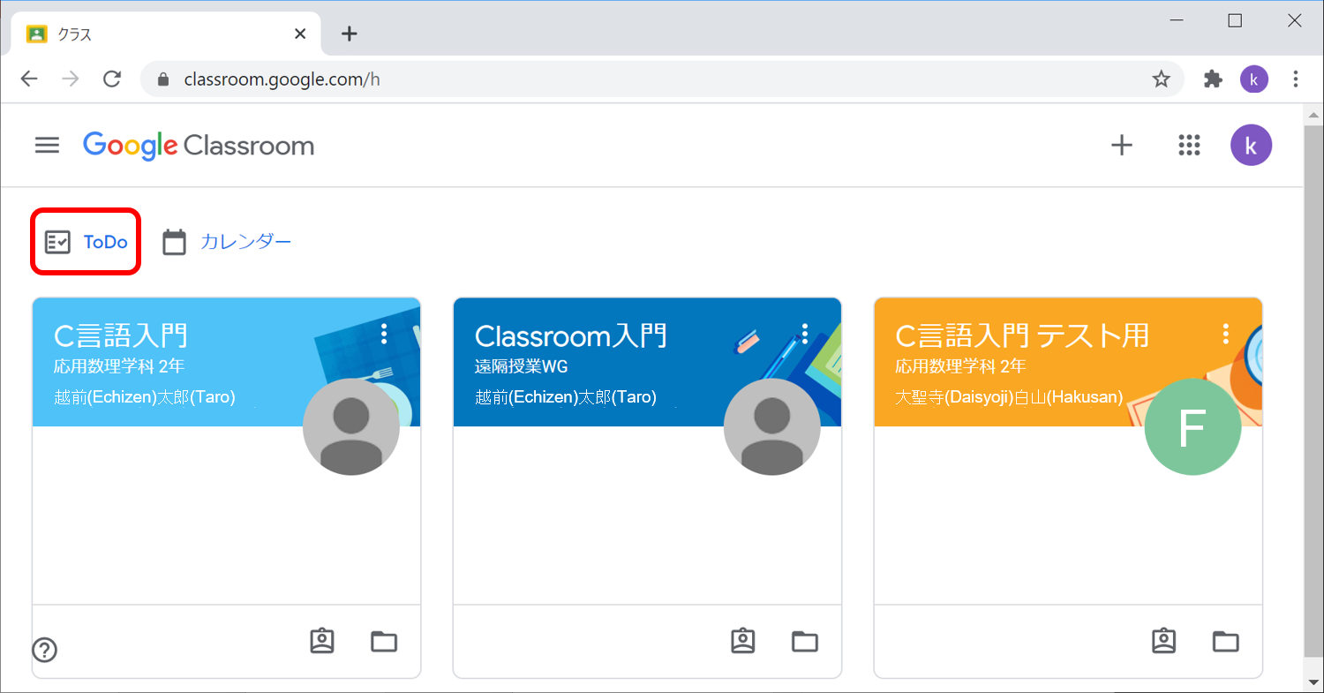Image resolution: width=1324 pixels, height=693 pixels.
Task: Open Drive folder icon on C言語入門 card
Action: click(x=384, y=642)
